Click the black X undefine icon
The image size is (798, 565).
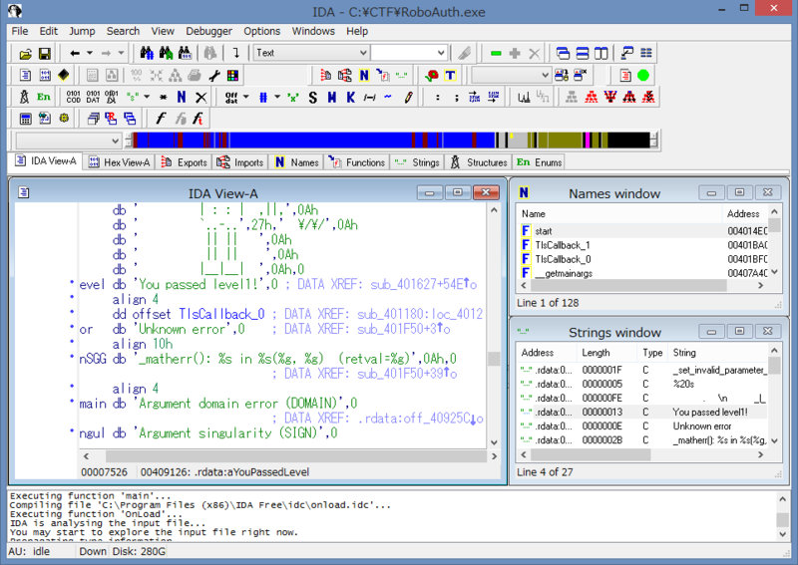click(x=201, y=97)
